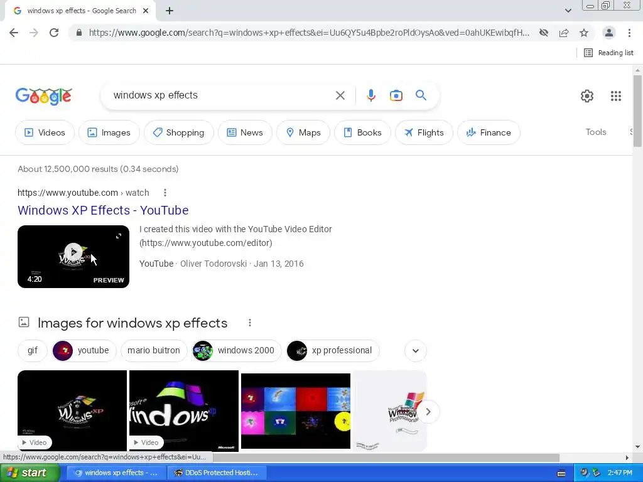The height and width of the screenshot is (482, 643).
Task: Click the vertical scrollbar thumb
Action: pyautogui.click(x=637, y=110)
